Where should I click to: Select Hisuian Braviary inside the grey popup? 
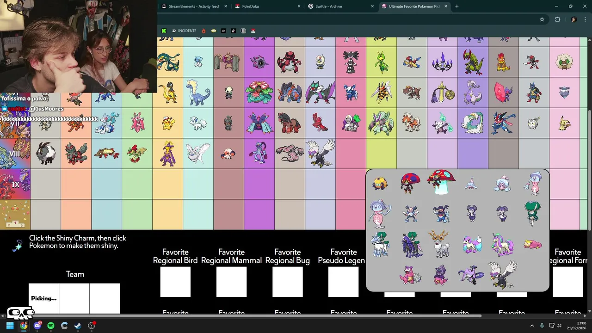(x=502, y=274)
